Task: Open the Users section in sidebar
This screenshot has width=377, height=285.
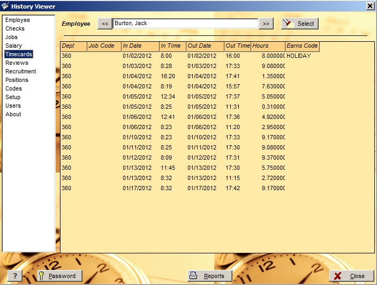Action: pos(13,106)
